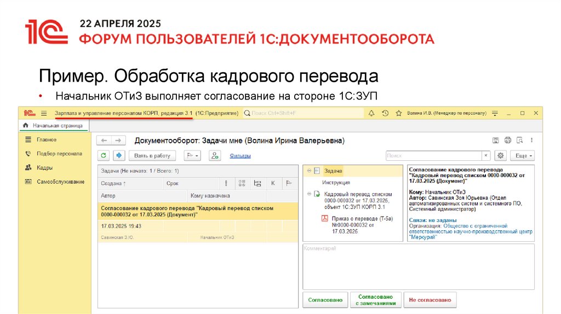Click the Автор column header
Viewport: 561px width, 314px height.
(x=142, y=196)
